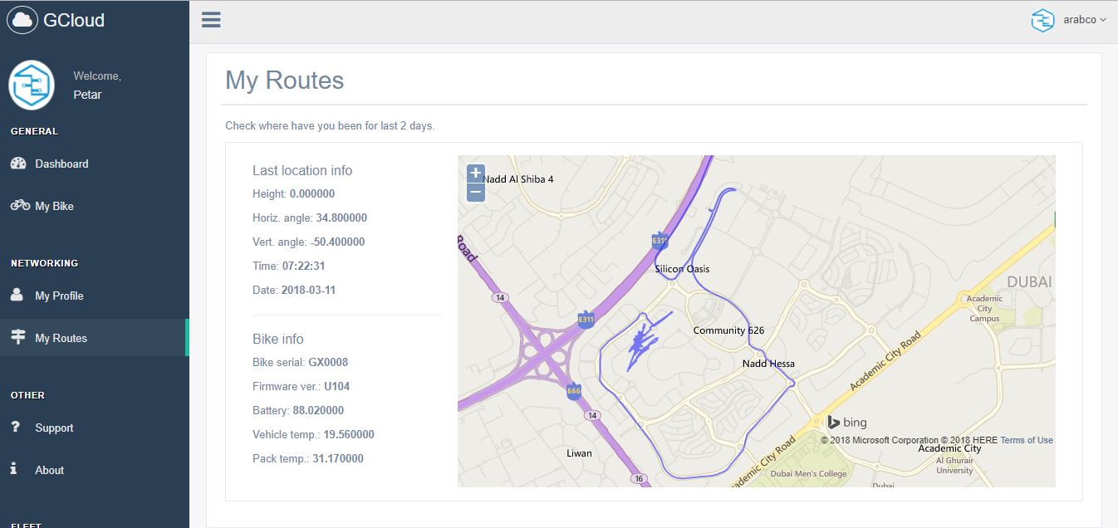The image size is (1118, 528).
Task: Zoom in on the map
Action: pyautogui.click(x=475, y=174)
